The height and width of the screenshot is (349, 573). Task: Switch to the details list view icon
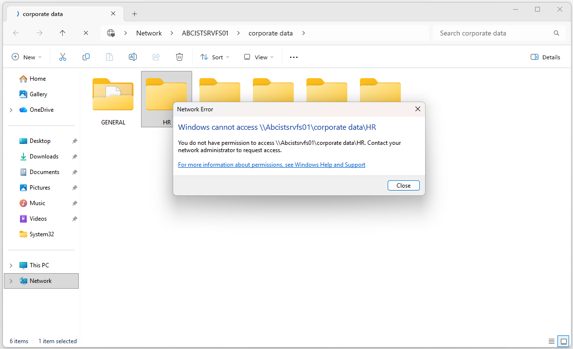tap(552, 341)
